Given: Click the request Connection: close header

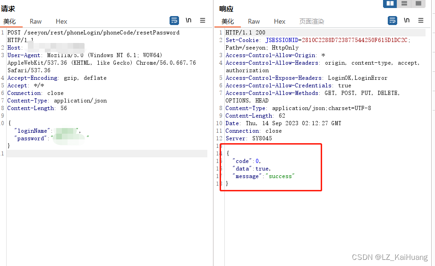Looking at the screenshot, I should pos(35,93).
